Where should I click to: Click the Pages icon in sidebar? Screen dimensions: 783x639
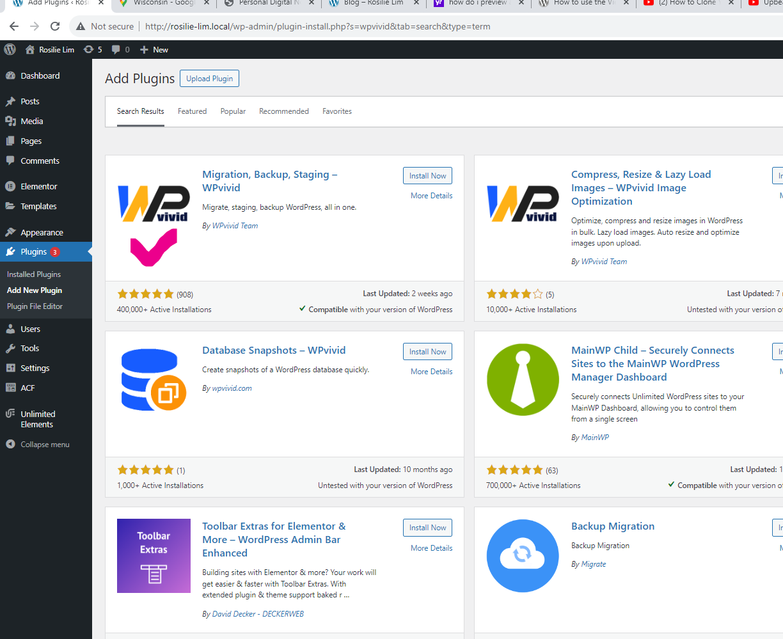point(10,141)
